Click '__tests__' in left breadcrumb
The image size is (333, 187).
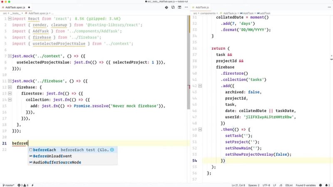15,13
